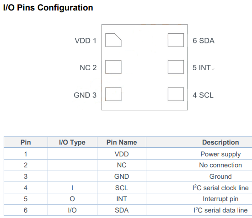The image size is (252, 218).
Task: Select the '4 SCL' diagram label
Action: click(x=203, y=95)
